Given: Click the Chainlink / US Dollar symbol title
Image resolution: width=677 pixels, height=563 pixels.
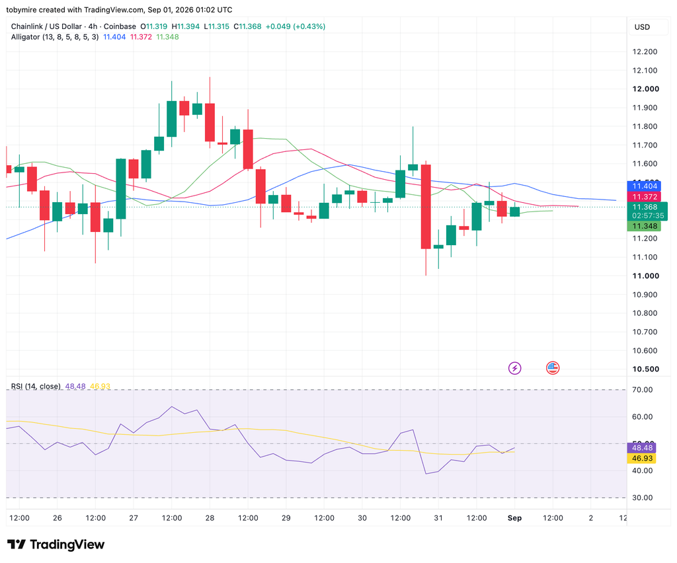Looking at the screenshot, I should [73, 26].
